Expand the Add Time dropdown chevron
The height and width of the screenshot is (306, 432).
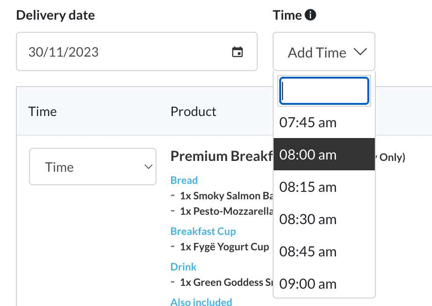[360, 52]
